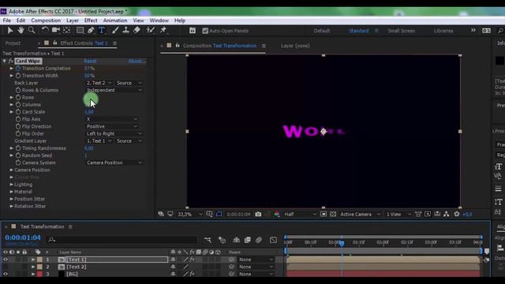The width and height of the screenshot is (505, 284).
Task: Select the Selection arrow tool
Action: [x=10, y=31]
